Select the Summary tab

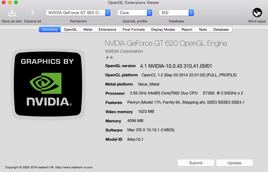point(50,29)
